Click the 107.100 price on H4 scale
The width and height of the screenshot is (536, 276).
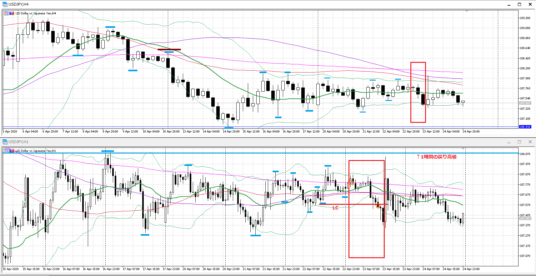point(525,119)
